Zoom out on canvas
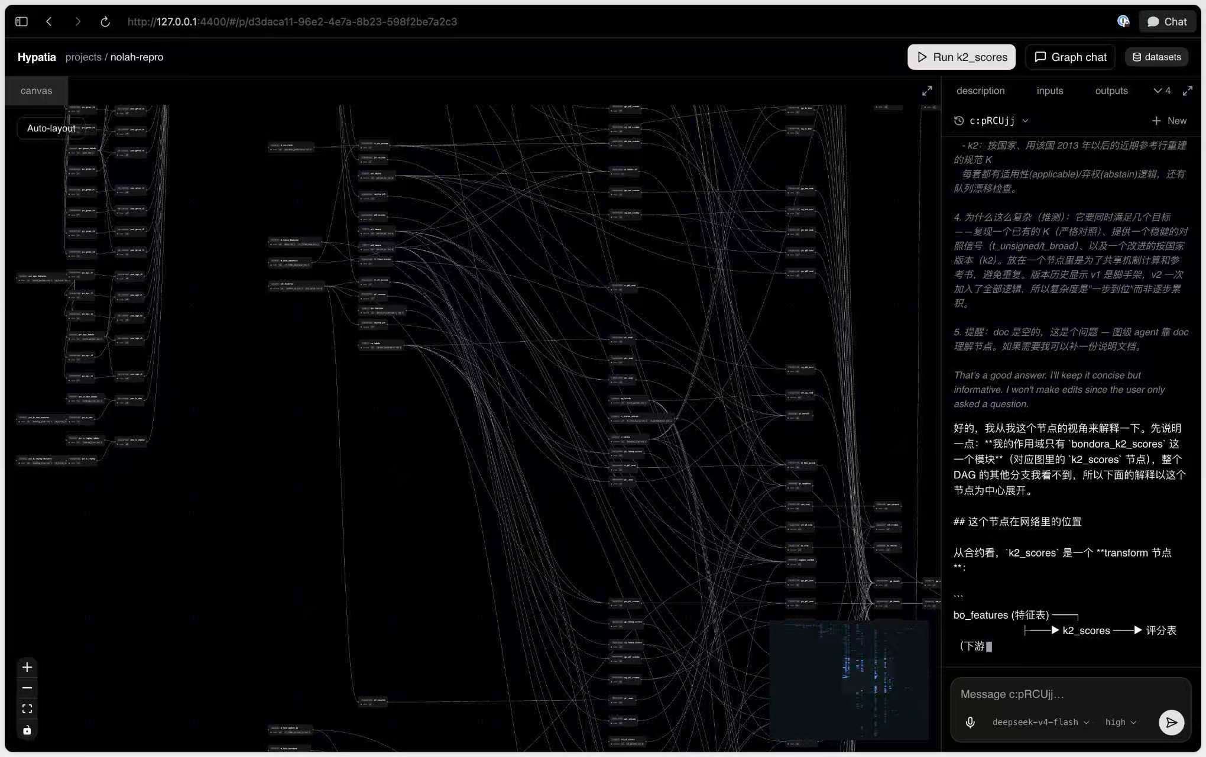The image size is (1206, 757). tap(27, 688)
